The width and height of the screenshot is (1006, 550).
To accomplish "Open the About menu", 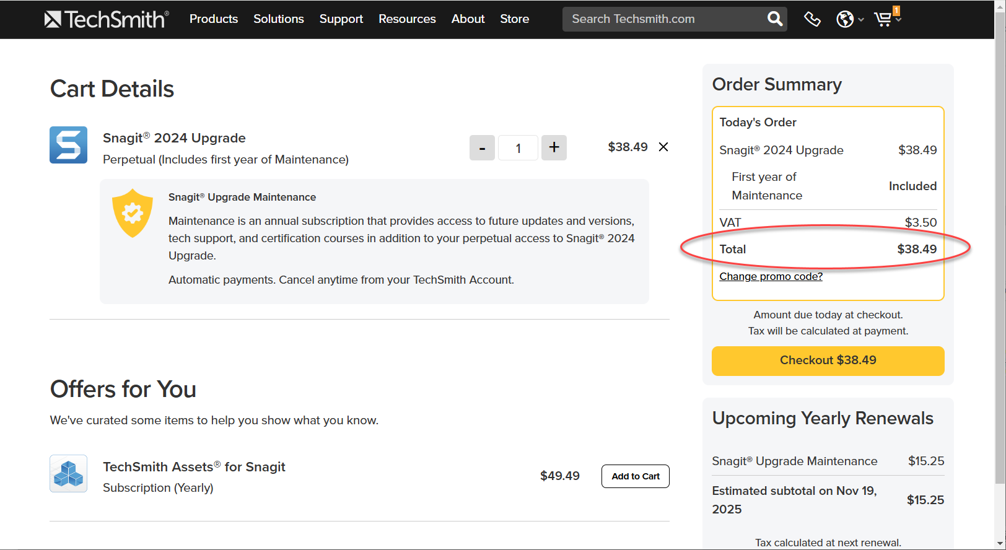I will (x=468, y=19).
